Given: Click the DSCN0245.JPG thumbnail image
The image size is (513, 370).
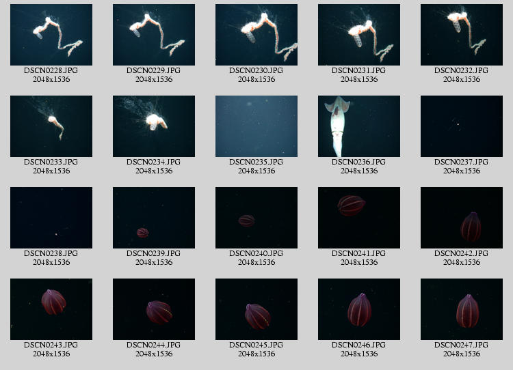Looking at the screenshot, I should point(256,309).
